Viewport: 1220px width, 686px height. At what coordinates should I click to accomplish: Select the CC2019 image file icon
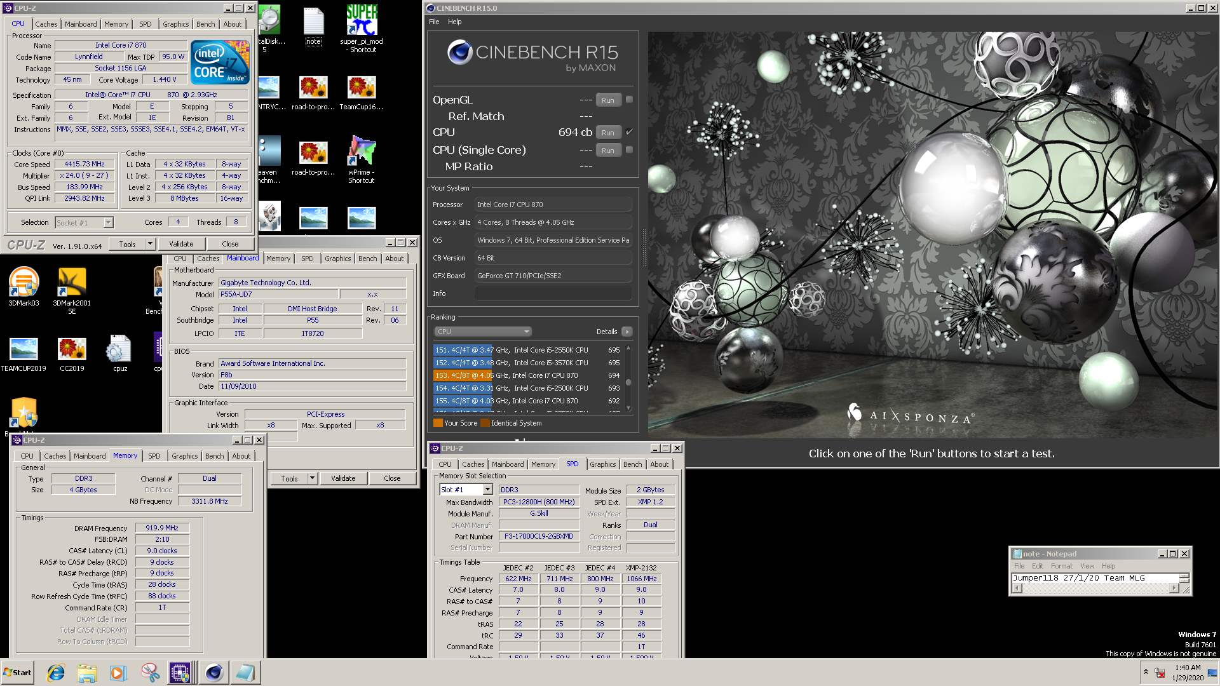72,354
